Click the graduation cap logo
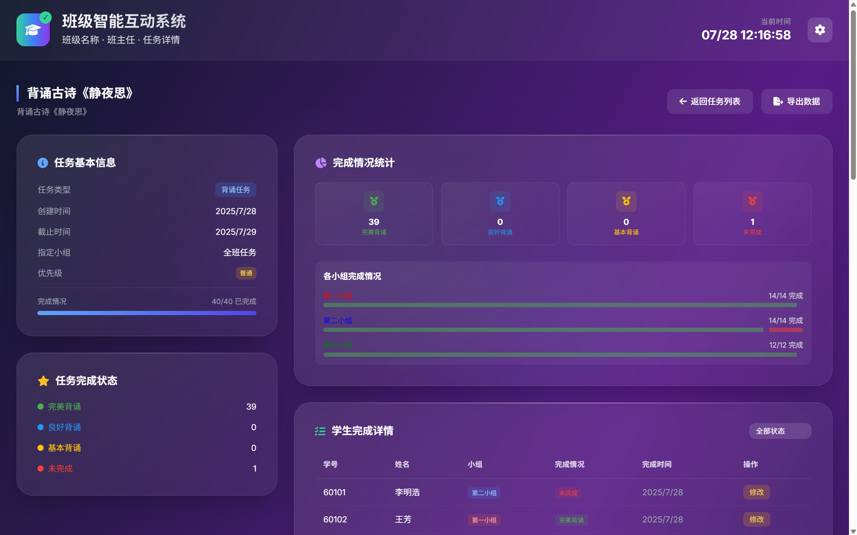The width and height of the screenshot is (857, 535). (x=33, y=30)
